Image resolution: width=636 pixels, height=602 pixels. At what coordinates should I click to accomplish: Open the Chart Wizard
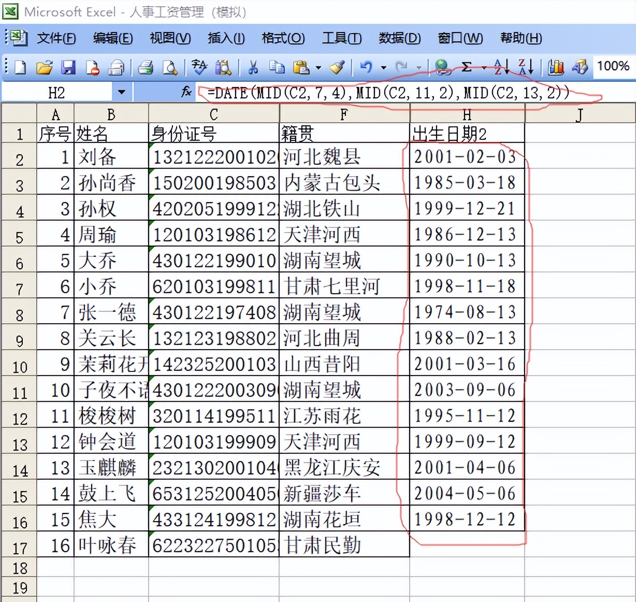click(x=555, y=67)
